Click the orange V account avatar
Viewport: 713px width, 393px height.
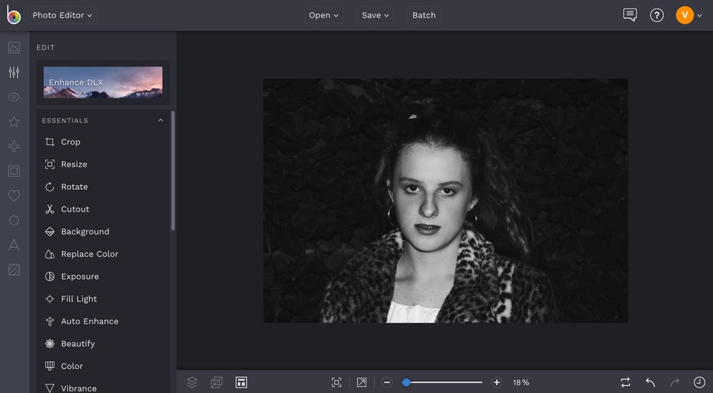click(685, 15)
